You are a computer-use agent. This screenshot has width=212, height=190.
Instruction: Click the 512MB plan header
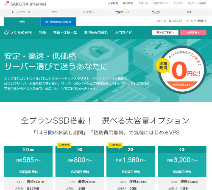pos(28,150)
